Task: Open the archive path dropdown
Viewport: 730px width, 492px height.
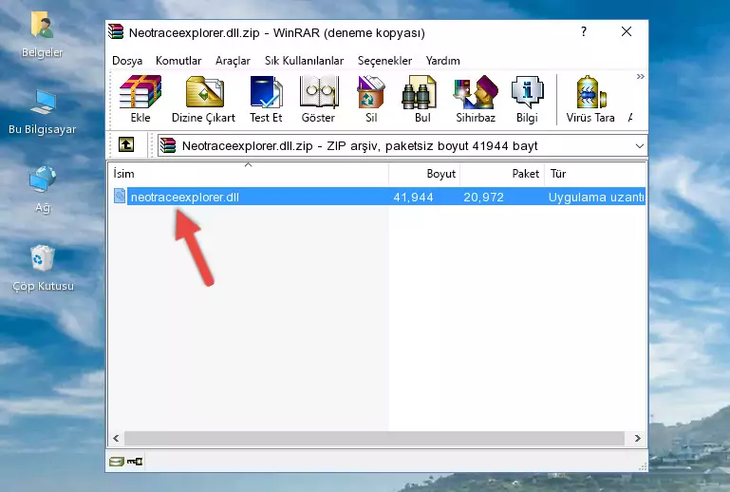Action: [640, 146]
